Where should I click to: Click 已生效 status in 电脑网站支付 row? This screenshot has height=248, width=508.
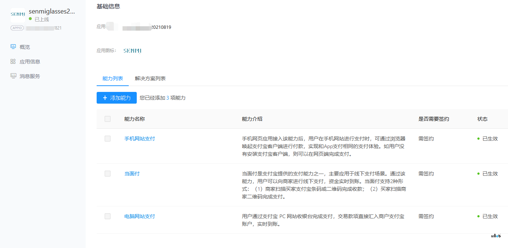(x=488, y=216)
